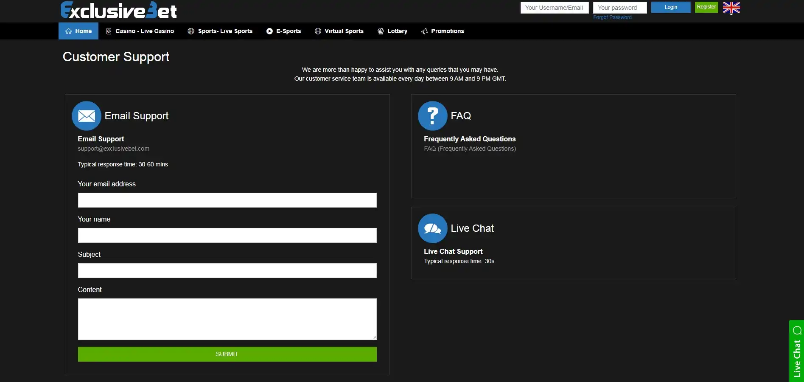Click the Forgot Password link
Image resolution: width=804 pixels, height=382 pixels.
pyautogui.click(x=612, y=17)
